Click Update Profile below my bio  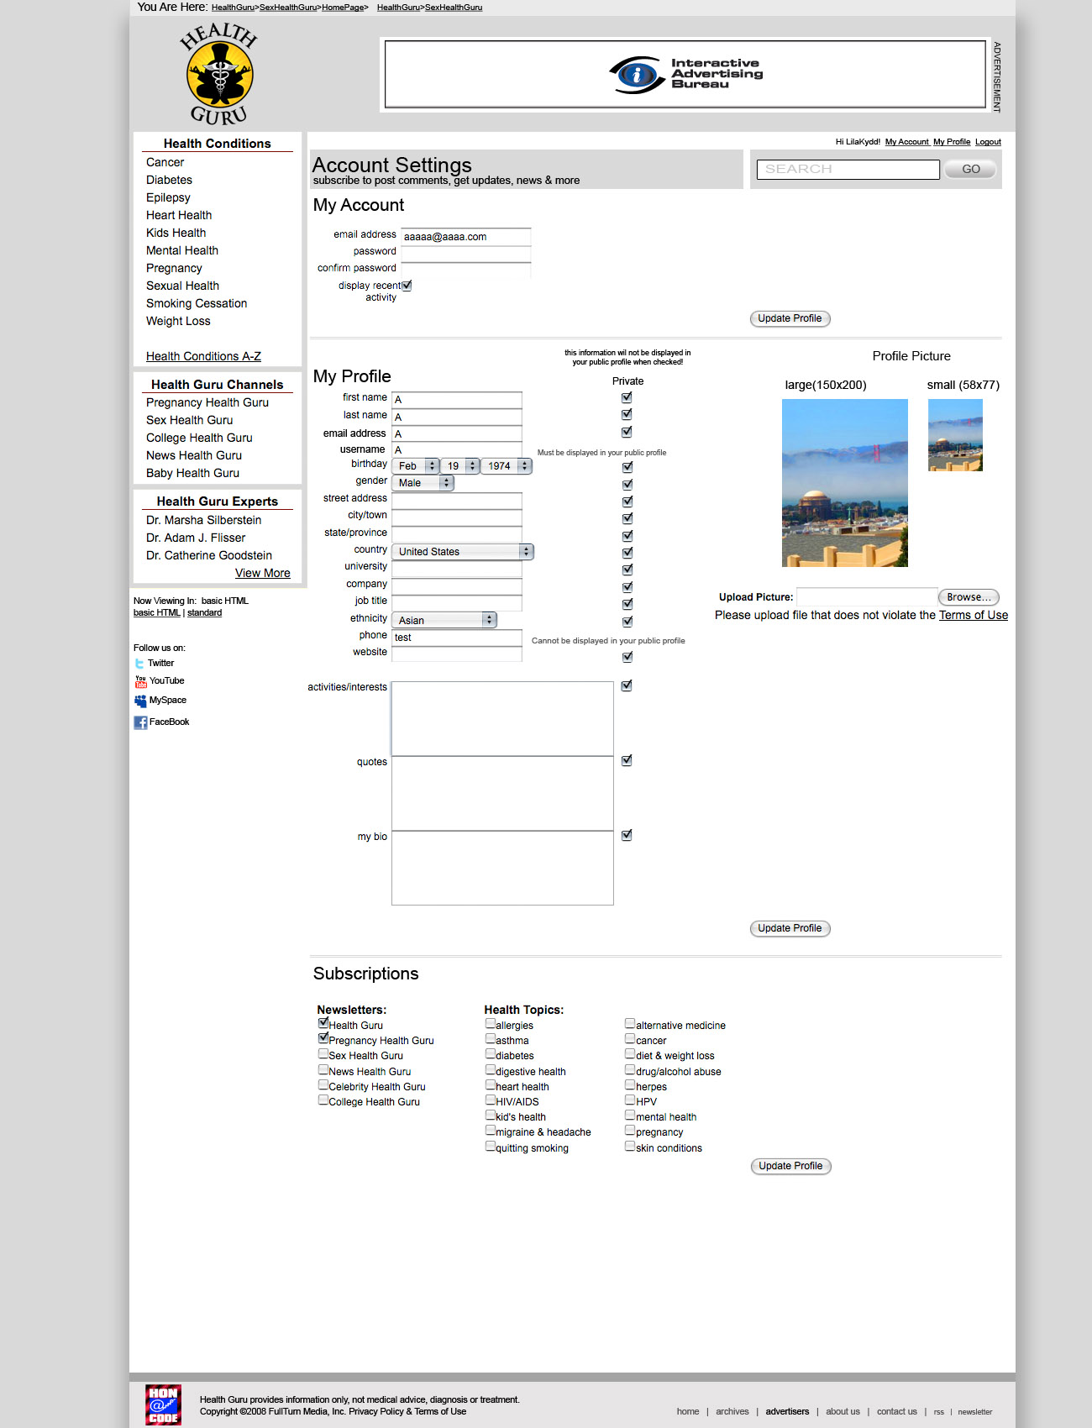click(790, 928)
